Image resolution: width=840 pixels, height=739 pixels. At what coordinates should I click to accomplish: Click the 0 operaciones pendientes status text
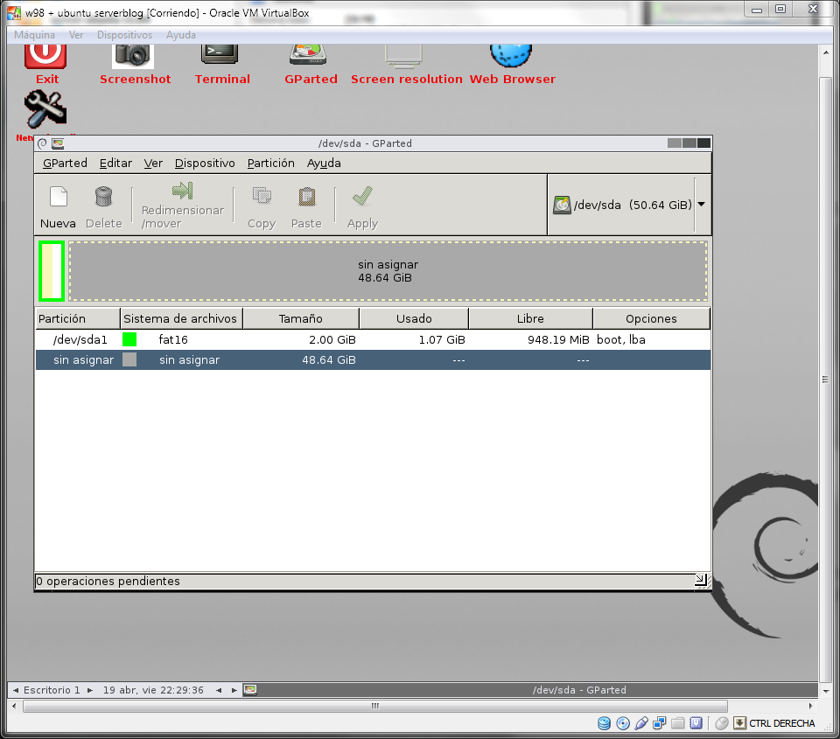[108, 581]
